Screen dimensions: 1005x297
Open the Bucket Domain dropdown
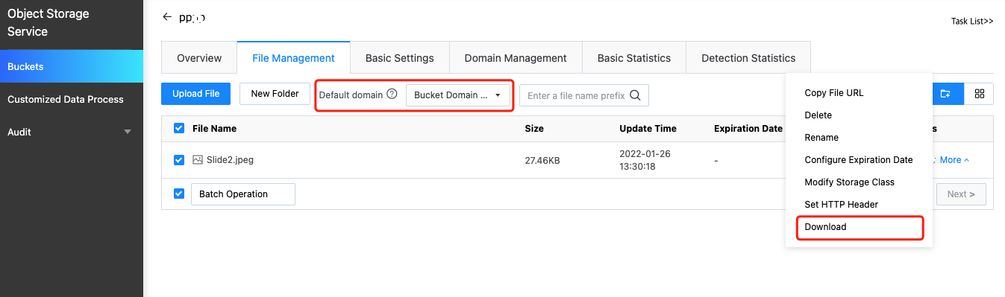458,95
